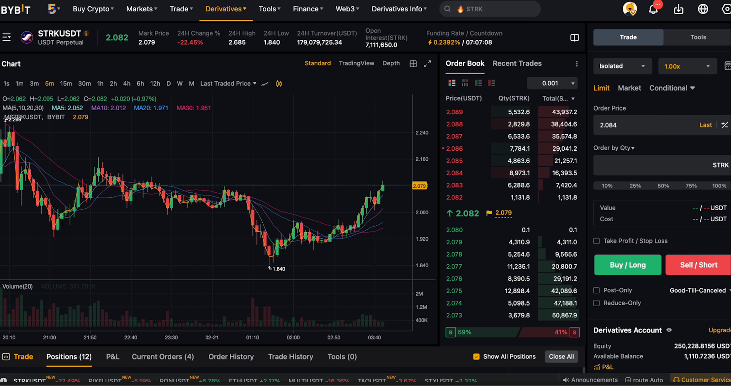Enable the Post-Only checkbox

click(x=596, y=290)
